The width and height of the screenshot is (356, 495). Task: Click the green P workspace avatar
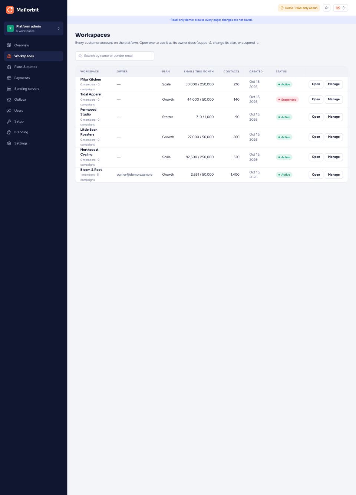(x=10, y=28)
